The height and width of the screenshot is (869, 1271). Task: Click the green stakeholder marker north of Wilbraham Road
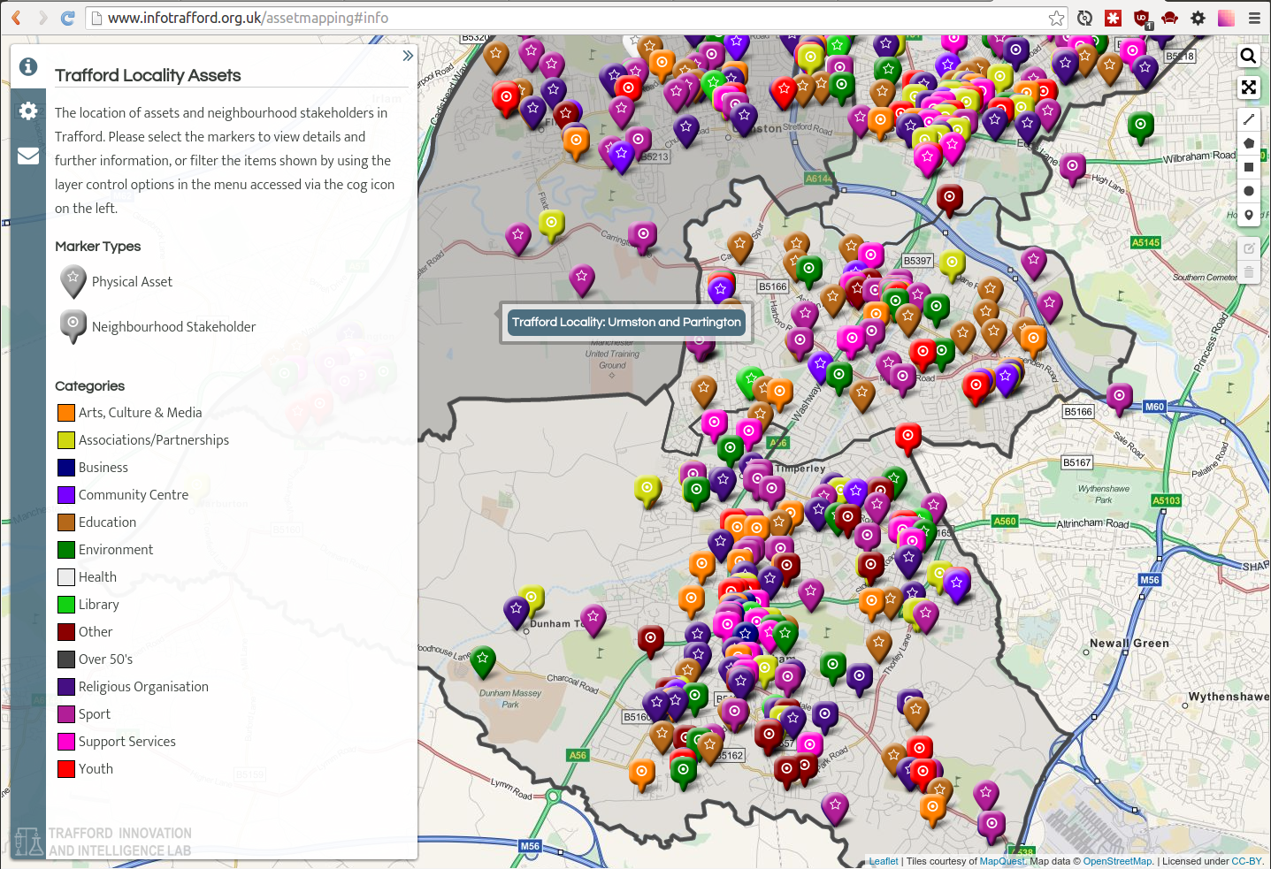pos(1140,126)
